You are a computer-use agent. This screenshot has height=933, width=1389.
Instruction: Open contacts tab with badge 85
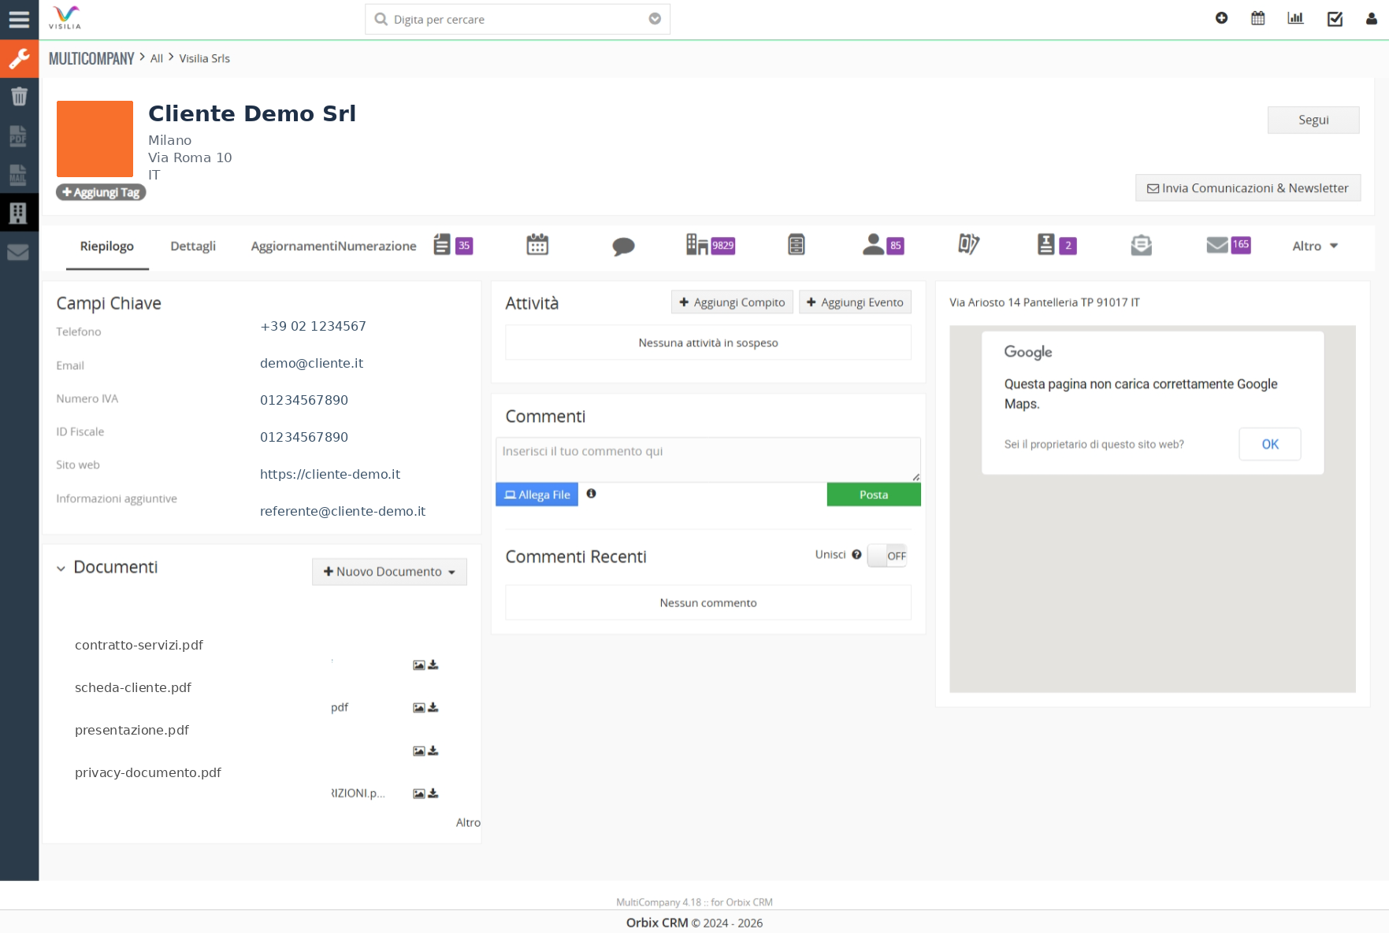pos(883,245)
